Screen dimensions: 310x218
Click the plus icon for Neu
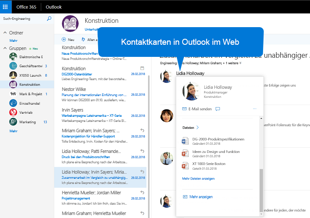pyautogui.click(x=64, y=39)
